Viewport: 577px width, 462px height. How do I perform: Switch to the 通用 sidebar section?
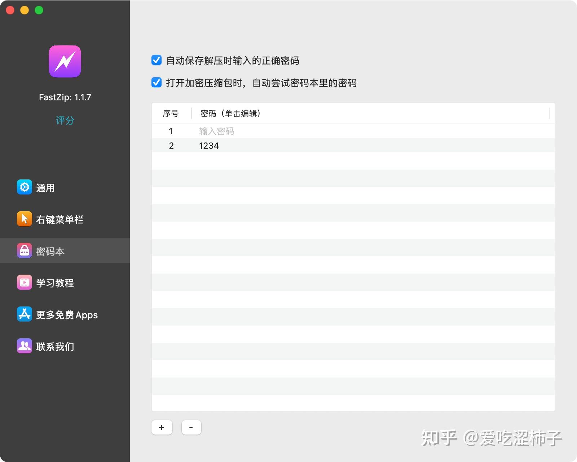[x=45, y=187]
